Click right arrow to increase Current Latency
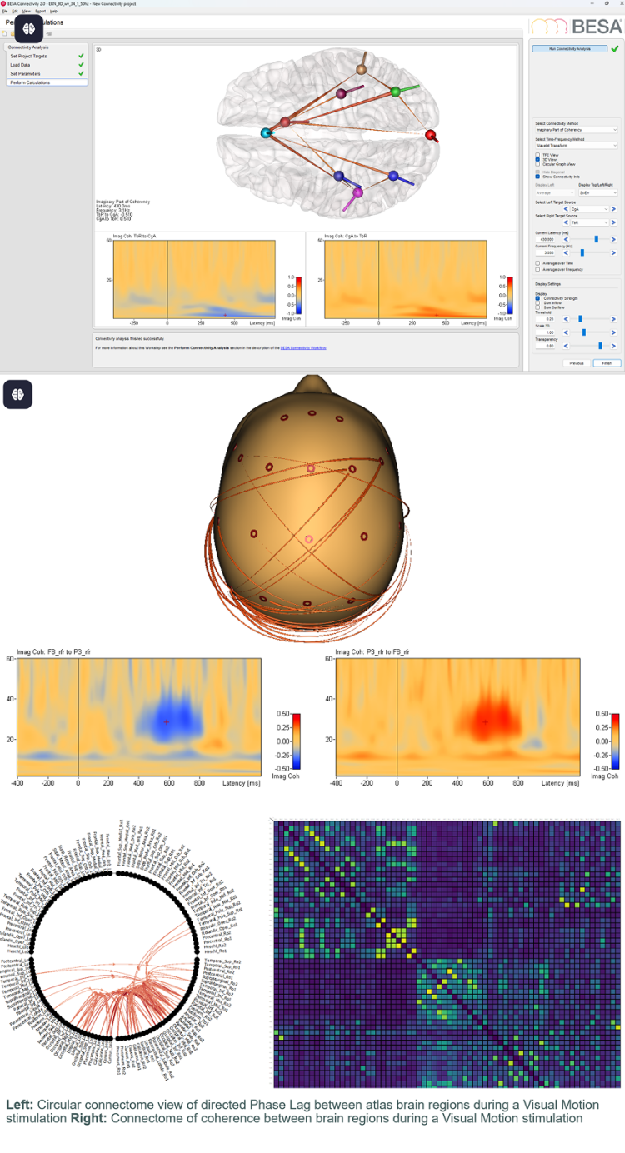625x1153 pixels. coord(614,239)
